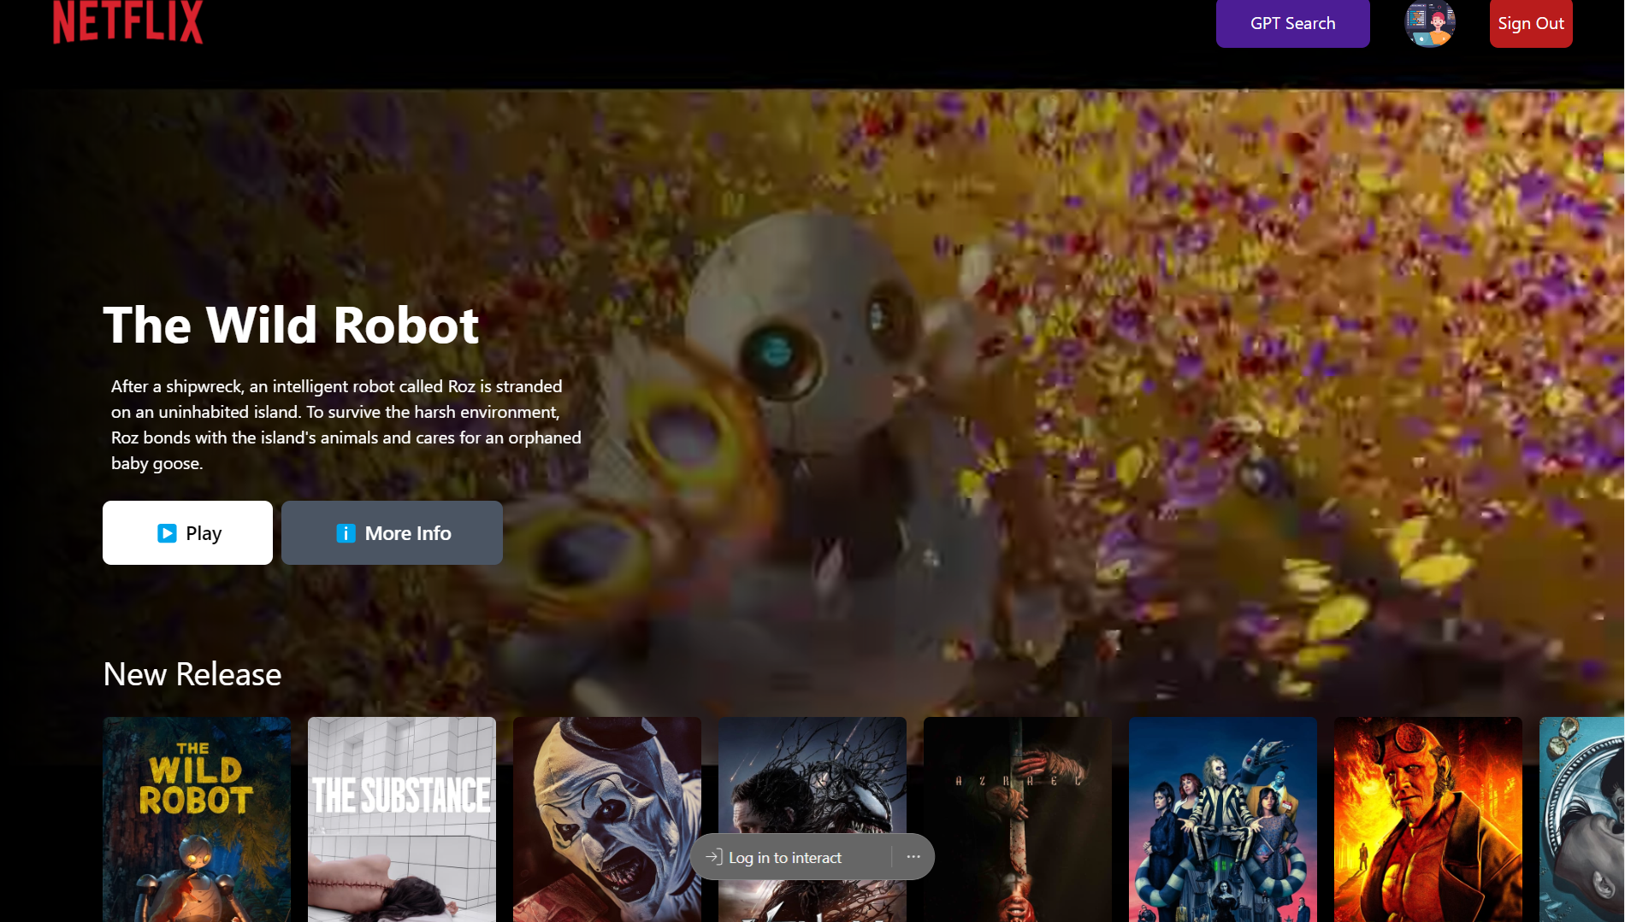This screenshot has height=922, width=1625.
Task: Click the Wild Robot synopsis paragraph
Action: (x=346, y=425)
